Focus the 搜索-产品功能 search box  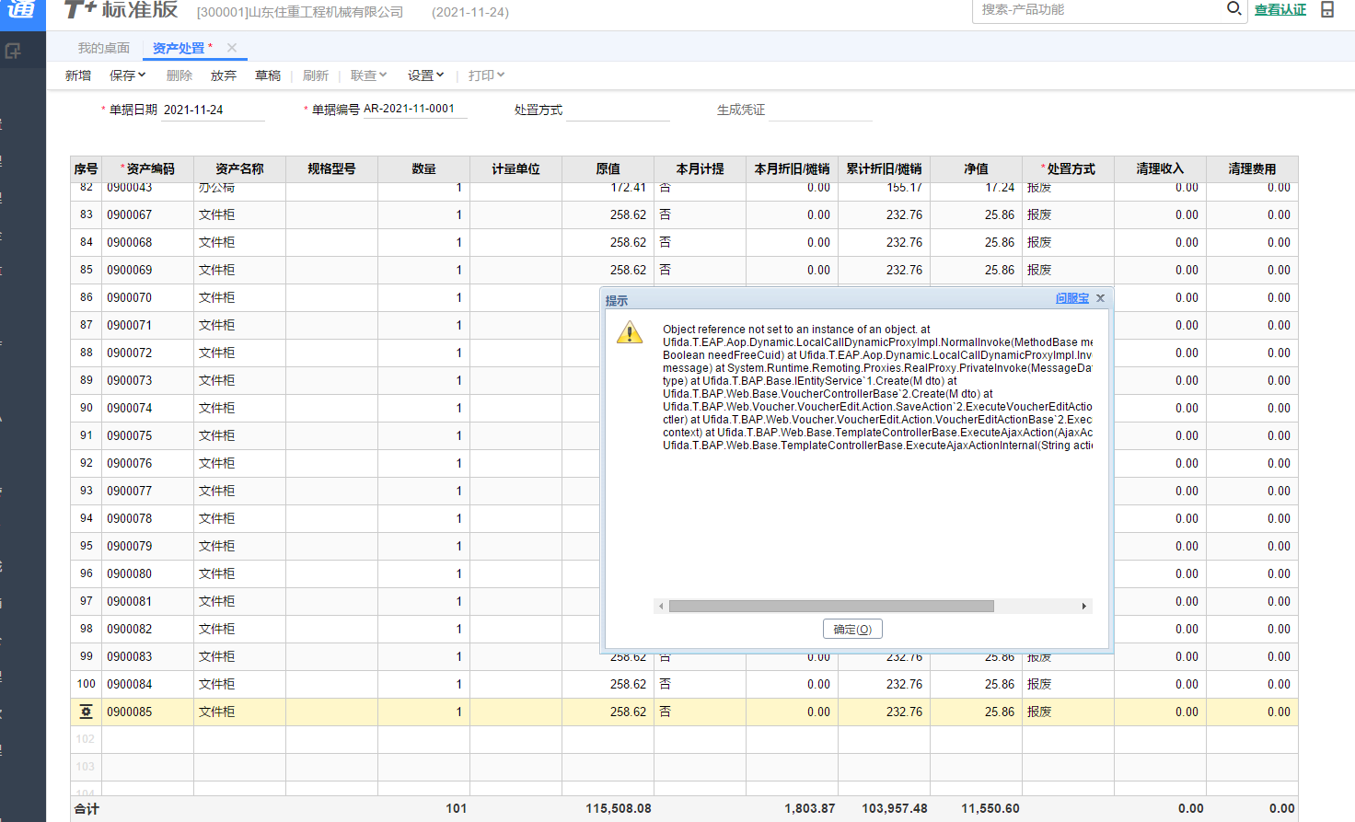pyautogui.click(x=1098, y=9)
